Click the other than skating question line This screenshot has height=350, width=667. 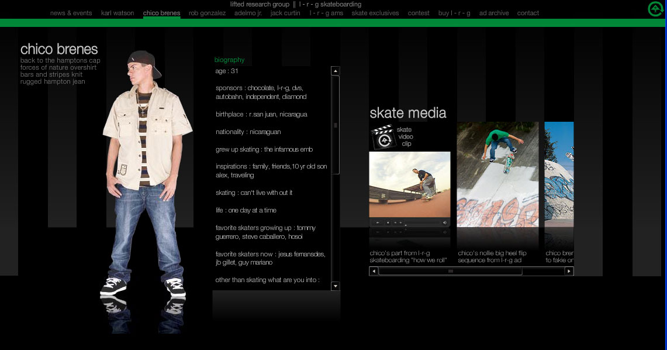click(267, 280)
